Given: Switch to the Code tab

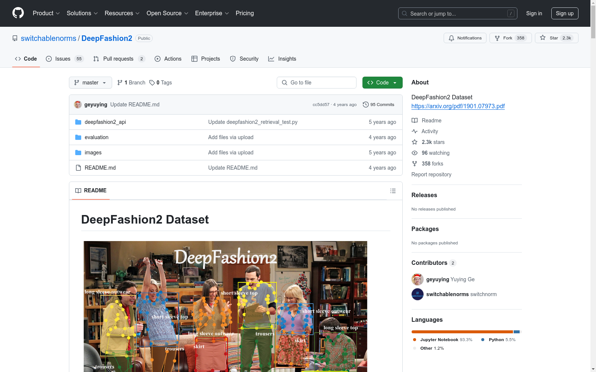Looking at the screenshot, I should tap(26, 59).
